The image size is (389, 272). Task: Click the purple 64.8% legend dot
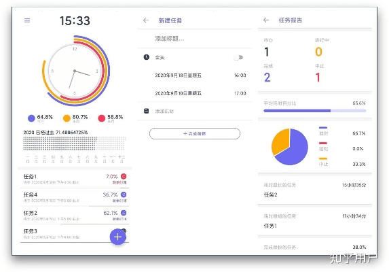(x=31, y=118)
